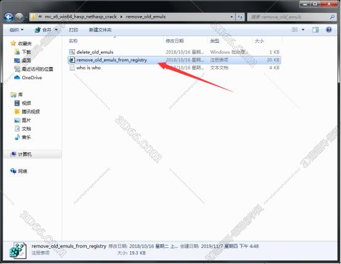Expand the view options dropdown arrow

303,29
